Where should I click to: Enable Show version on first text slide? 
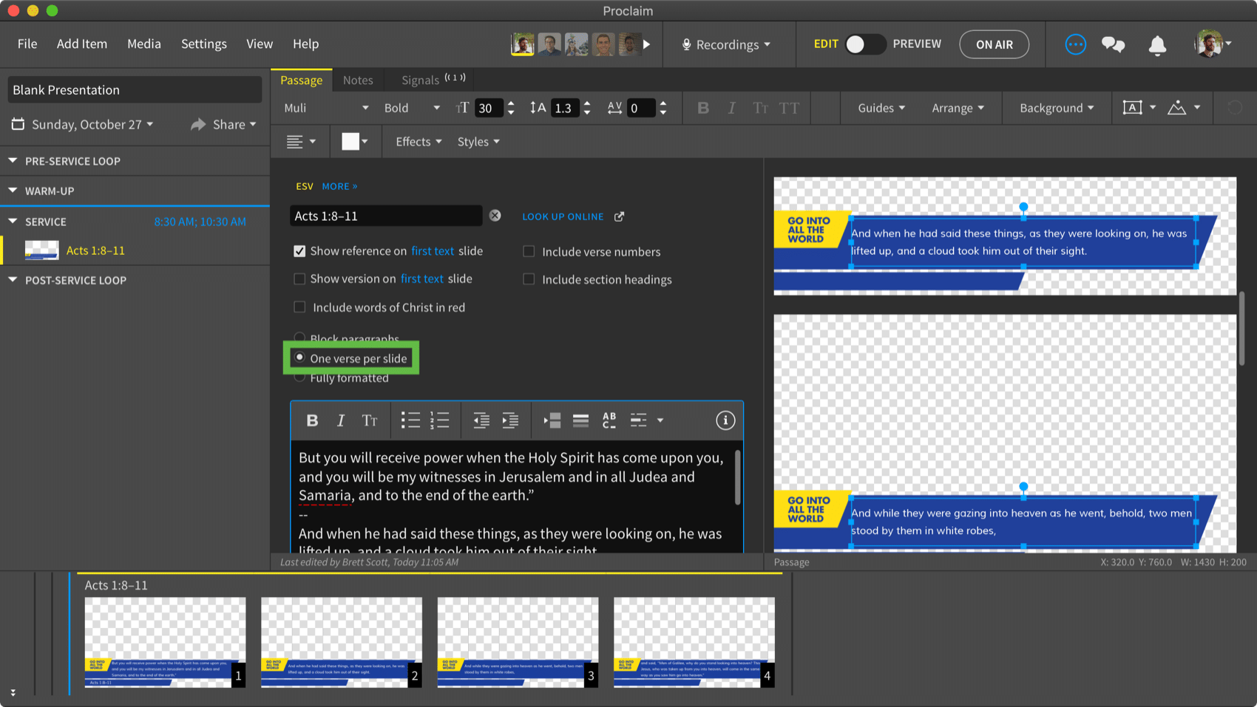[299, 279]
